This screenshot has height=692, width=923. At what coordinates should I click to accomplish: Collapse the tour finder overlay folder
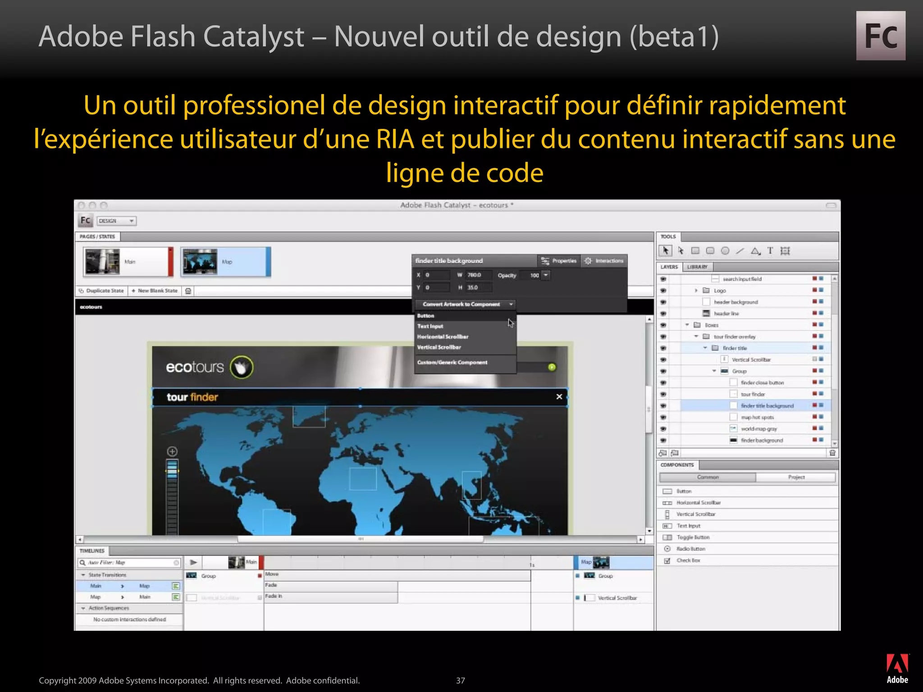(x=696, y=337)
